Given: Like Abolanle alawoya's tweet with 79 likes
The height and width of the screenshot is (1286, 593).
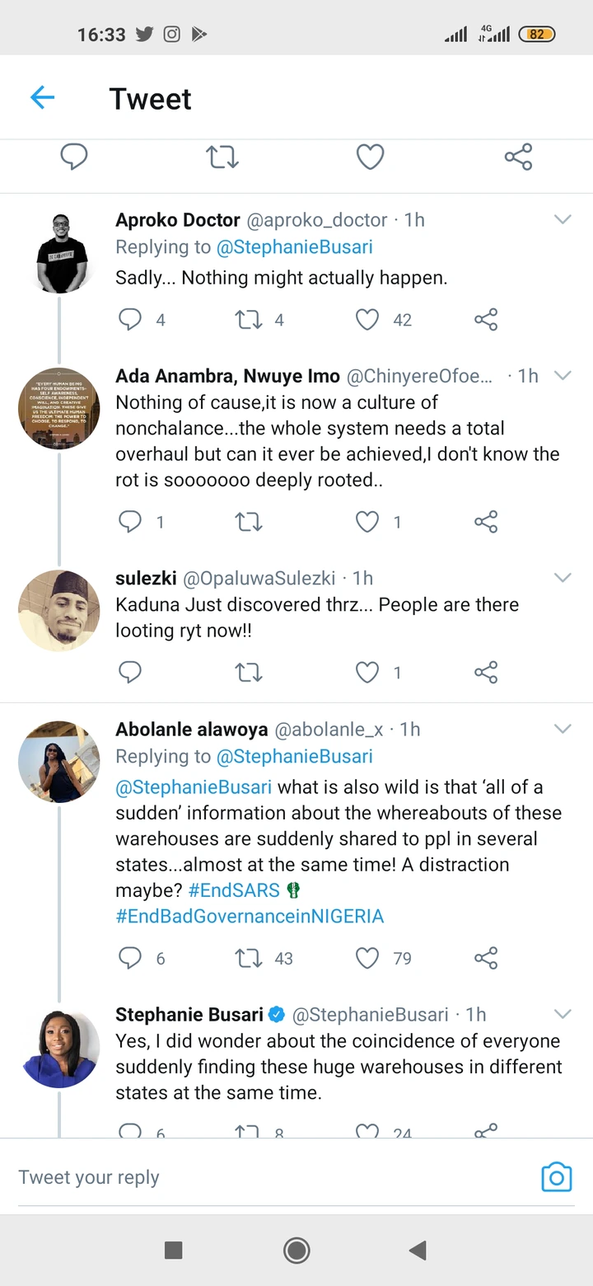Looking at the screenshot, I should (x=367, y=958).
